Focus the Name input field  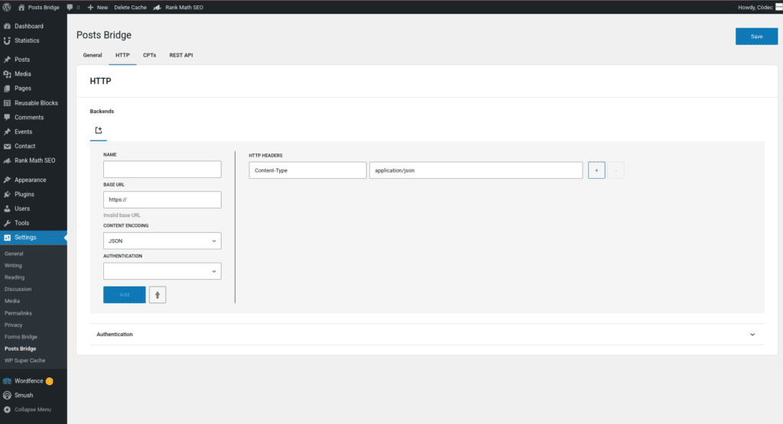pos(162,169)
